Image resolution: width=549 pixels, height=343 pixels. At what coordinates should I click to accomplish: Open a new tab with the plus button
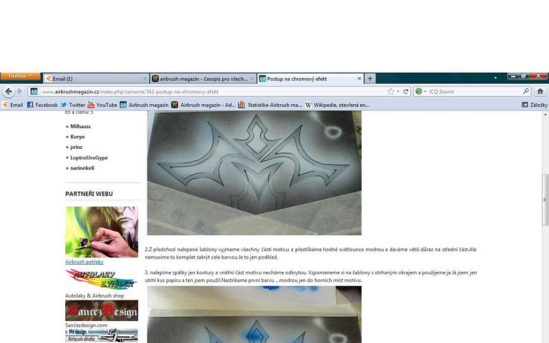(371, 79)
